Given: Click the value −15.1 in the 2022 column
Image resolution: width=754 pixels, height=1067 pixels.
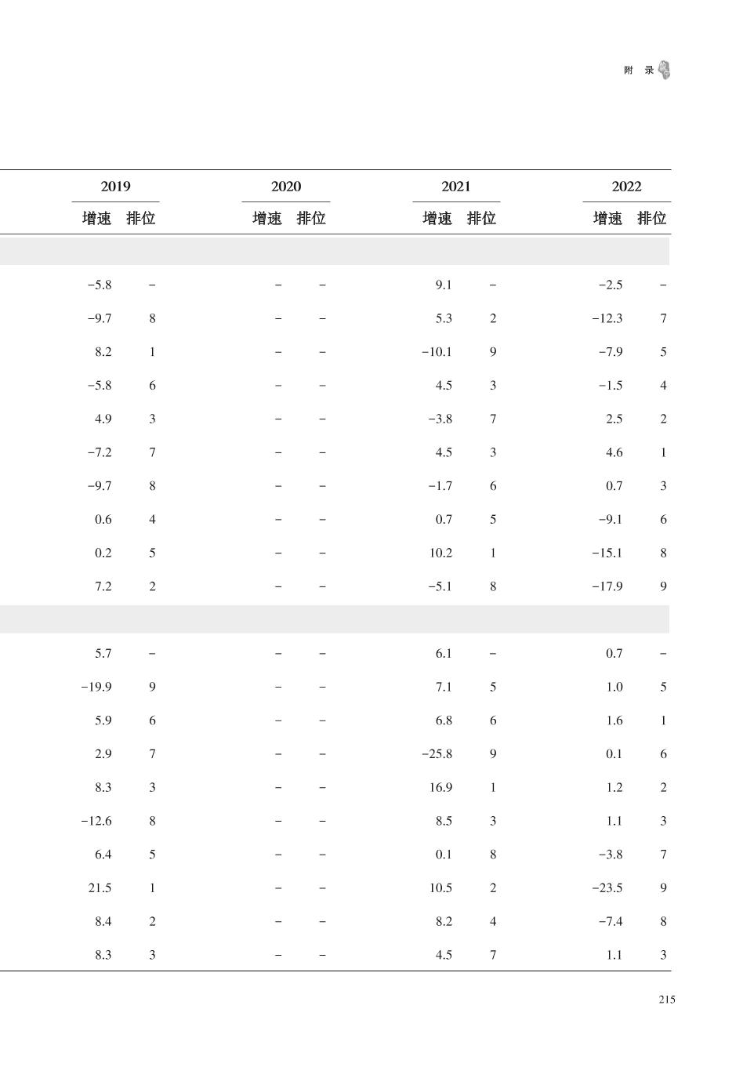Looking at the screenshot, I should (607, 553).
